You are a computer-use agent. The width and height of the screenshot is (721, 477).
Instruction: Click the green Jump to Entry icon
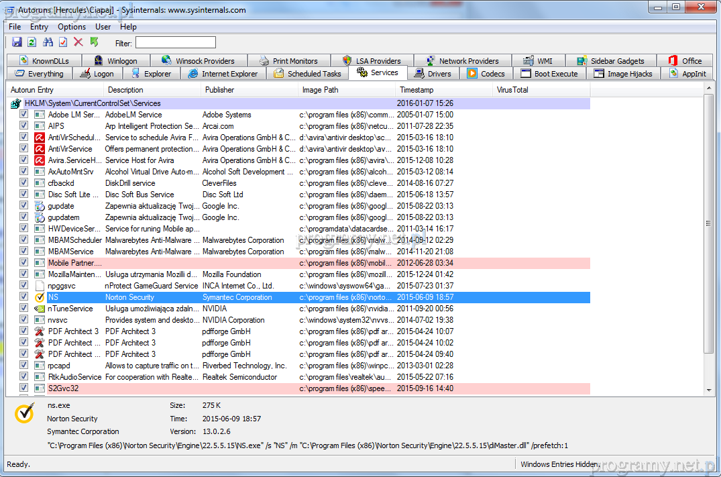point(94,42)
